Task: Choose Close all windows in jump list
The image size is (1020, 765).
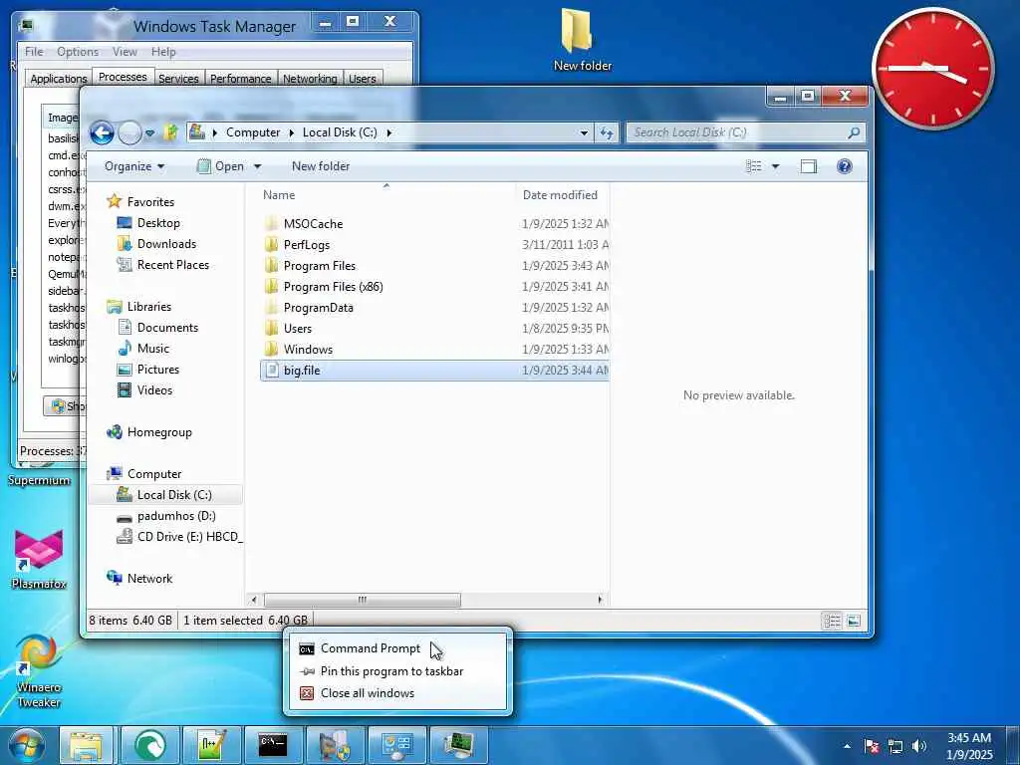Action: pos(396,693)
